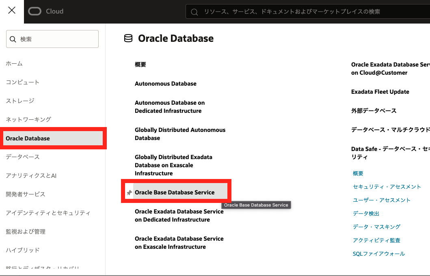Click セキュリティ・アセスメント under Data Safe
This screenshot has height=276, width=430.
tap(387, 187)
